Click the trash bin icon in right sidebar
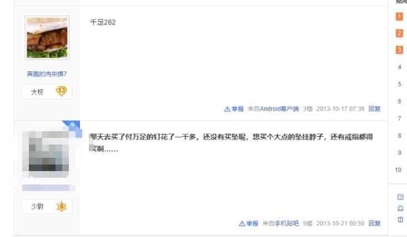 (x=400, y=219)
